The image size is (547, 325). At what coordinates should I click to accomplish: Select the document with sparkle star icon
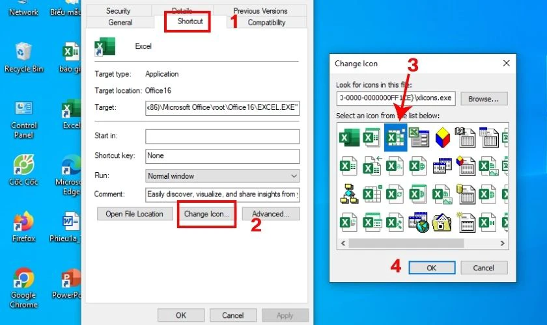pos(466,222)
